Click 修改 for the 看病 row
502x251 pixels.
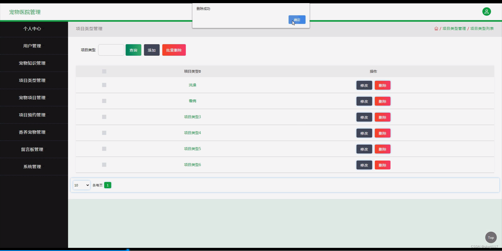pyautogui.click(x=364, y=101)
